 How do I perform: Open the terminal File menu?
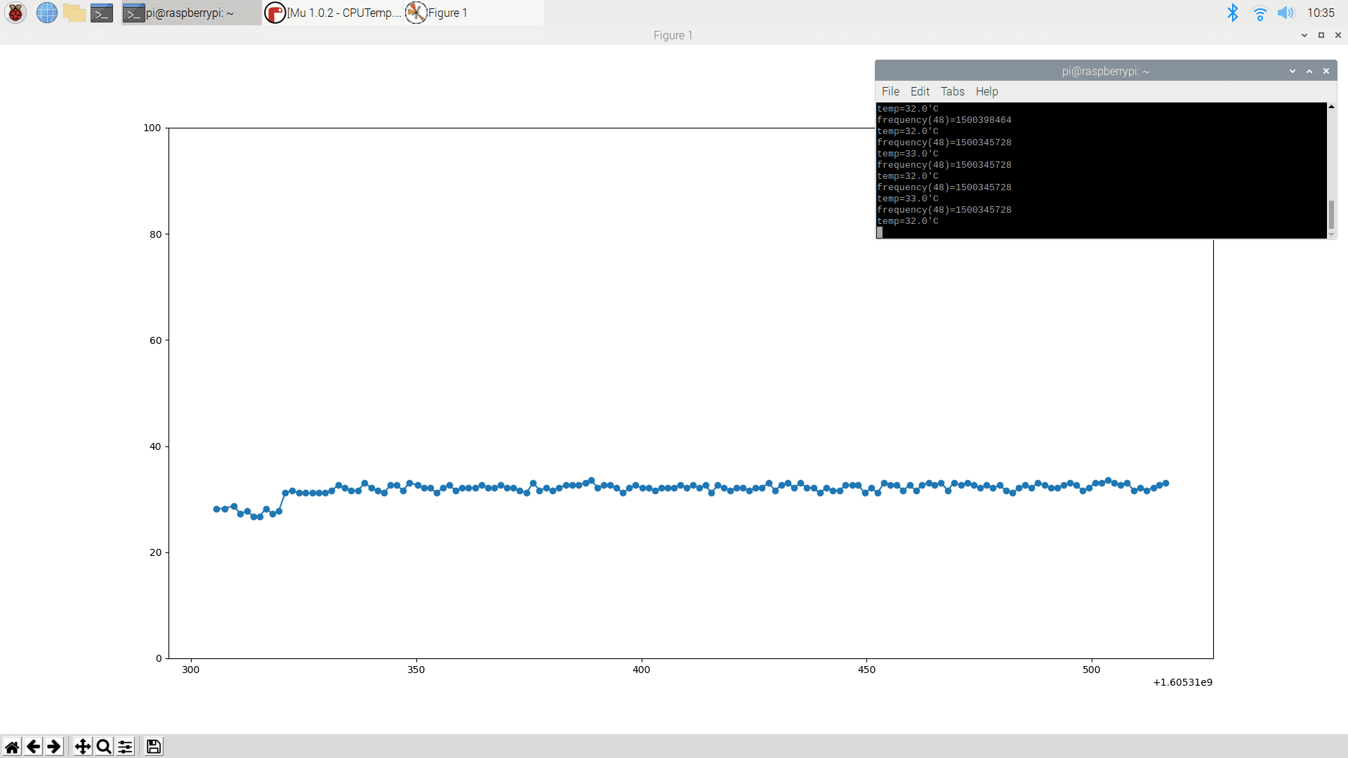pyautogui.click(x=890, y=91)
